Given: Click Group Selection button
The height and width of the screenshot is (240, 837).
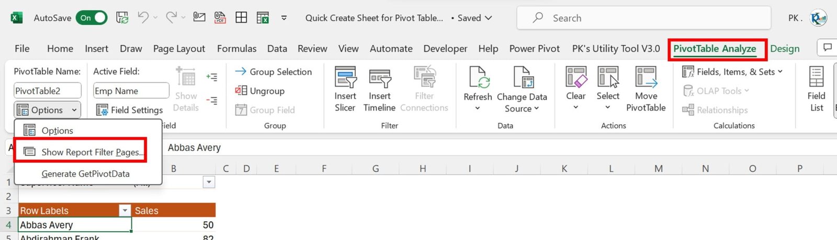Looking at the screenshot, I should [x=274, y=72].
